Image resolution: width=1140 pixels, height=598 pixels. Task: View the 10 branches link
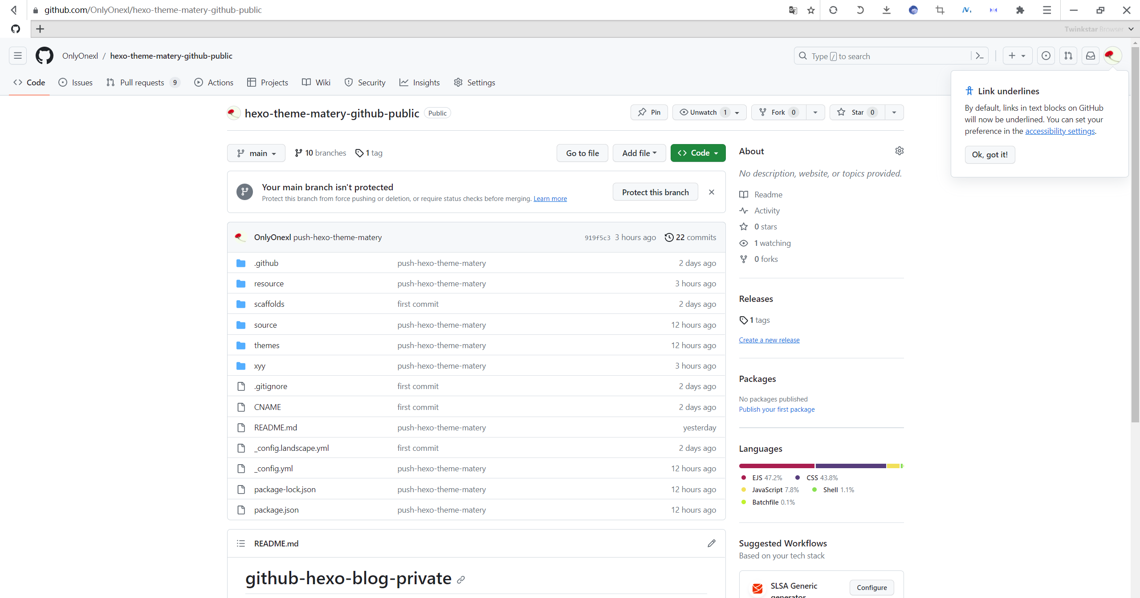click(x=320, y=153)
